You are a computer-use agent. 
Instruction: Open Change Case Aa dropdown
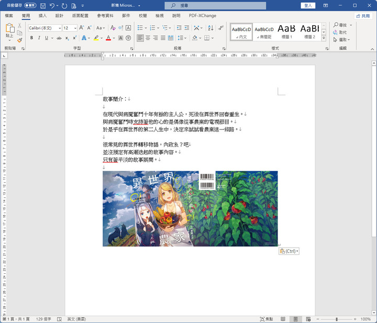tap(101, 28)
